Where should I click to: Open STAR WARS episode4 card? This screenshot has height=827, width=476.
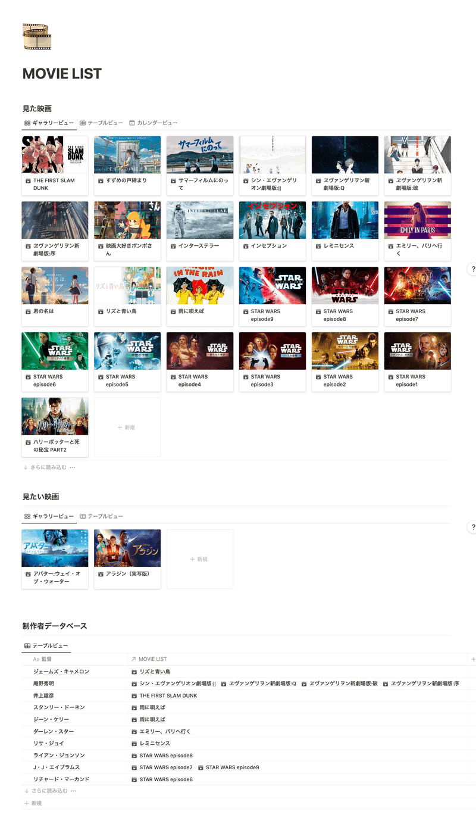click(200, 362)
